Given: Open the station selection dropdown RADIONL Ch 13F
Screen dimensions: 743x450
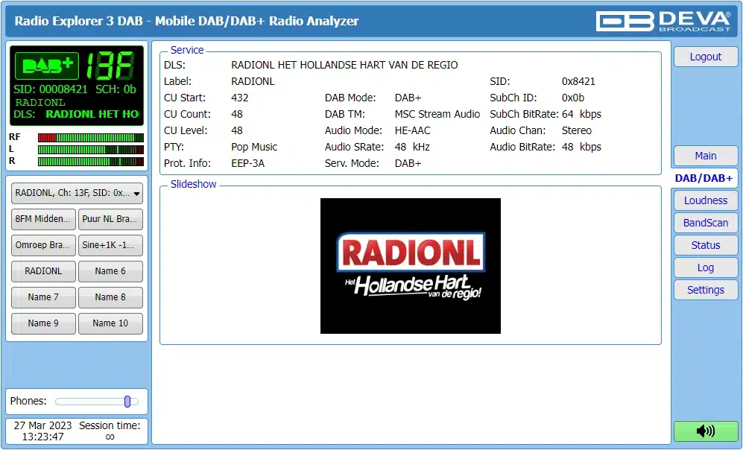Looking at the screenshot, I should pyautogui.click(x=77, y=193).
